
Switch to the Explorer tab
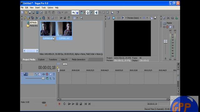(42, 59)
